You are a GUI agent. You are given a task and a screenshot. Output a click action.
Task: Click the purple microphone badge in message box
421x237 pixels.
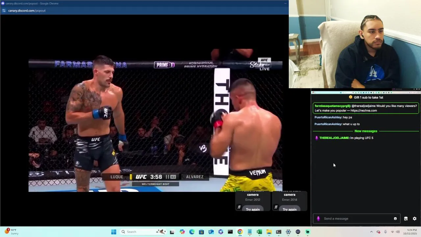click(x=318, y=219)
